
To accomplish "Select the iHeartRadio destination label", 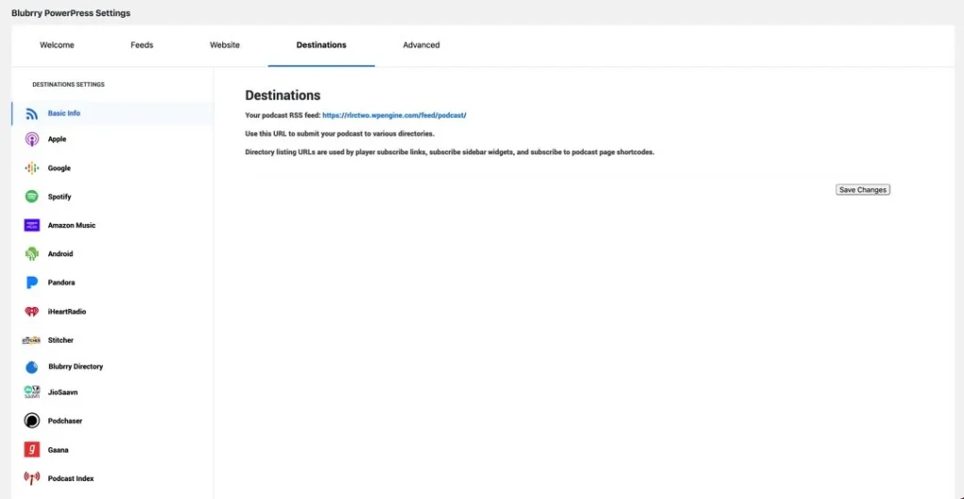I will [x=67, y=312].
